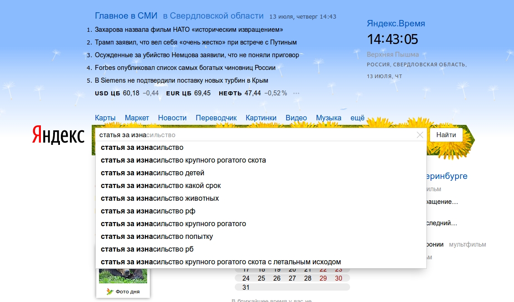Viewport: 514px width, 302px height.
Task: Click the Верхняя Пышма location link
Action: 393,54
